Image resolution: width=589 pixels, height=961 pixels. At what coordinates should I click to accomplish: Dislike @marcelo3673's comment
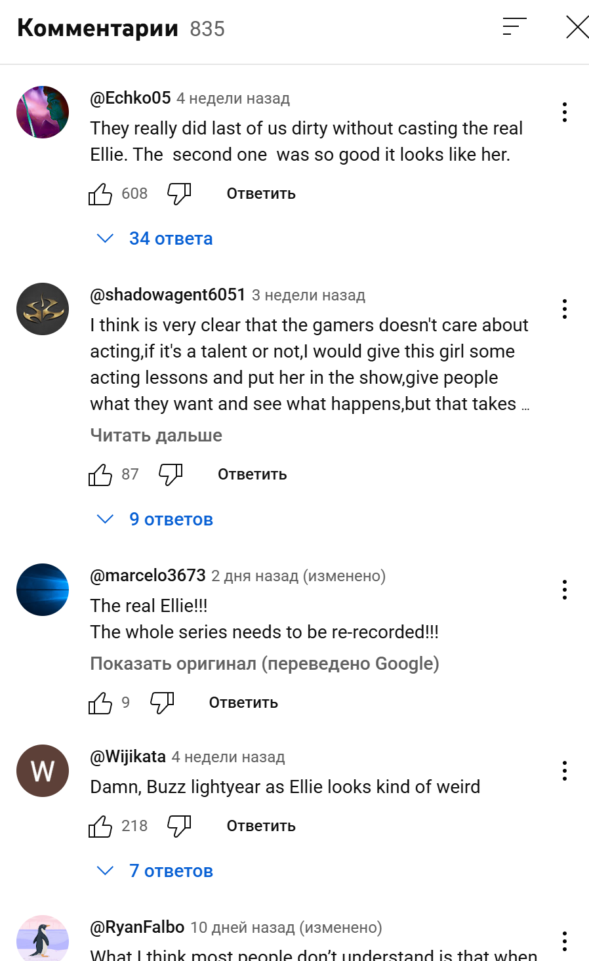click(x=162, y=703)
